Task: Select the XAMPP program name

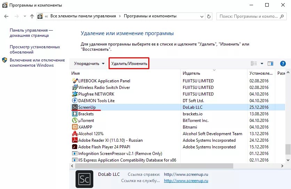Action: [85, 127]
